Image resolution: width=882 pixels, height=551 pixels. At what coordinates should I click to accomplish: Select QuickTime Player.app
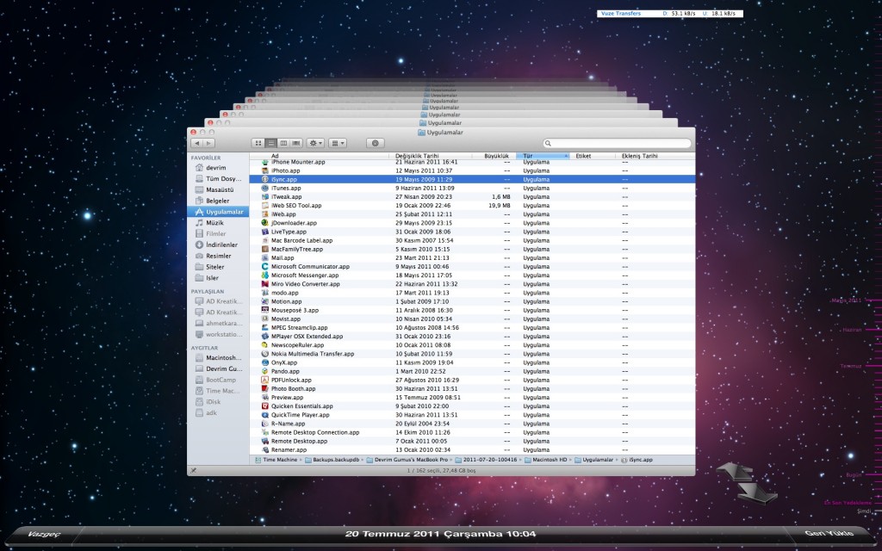pos(473,414)
